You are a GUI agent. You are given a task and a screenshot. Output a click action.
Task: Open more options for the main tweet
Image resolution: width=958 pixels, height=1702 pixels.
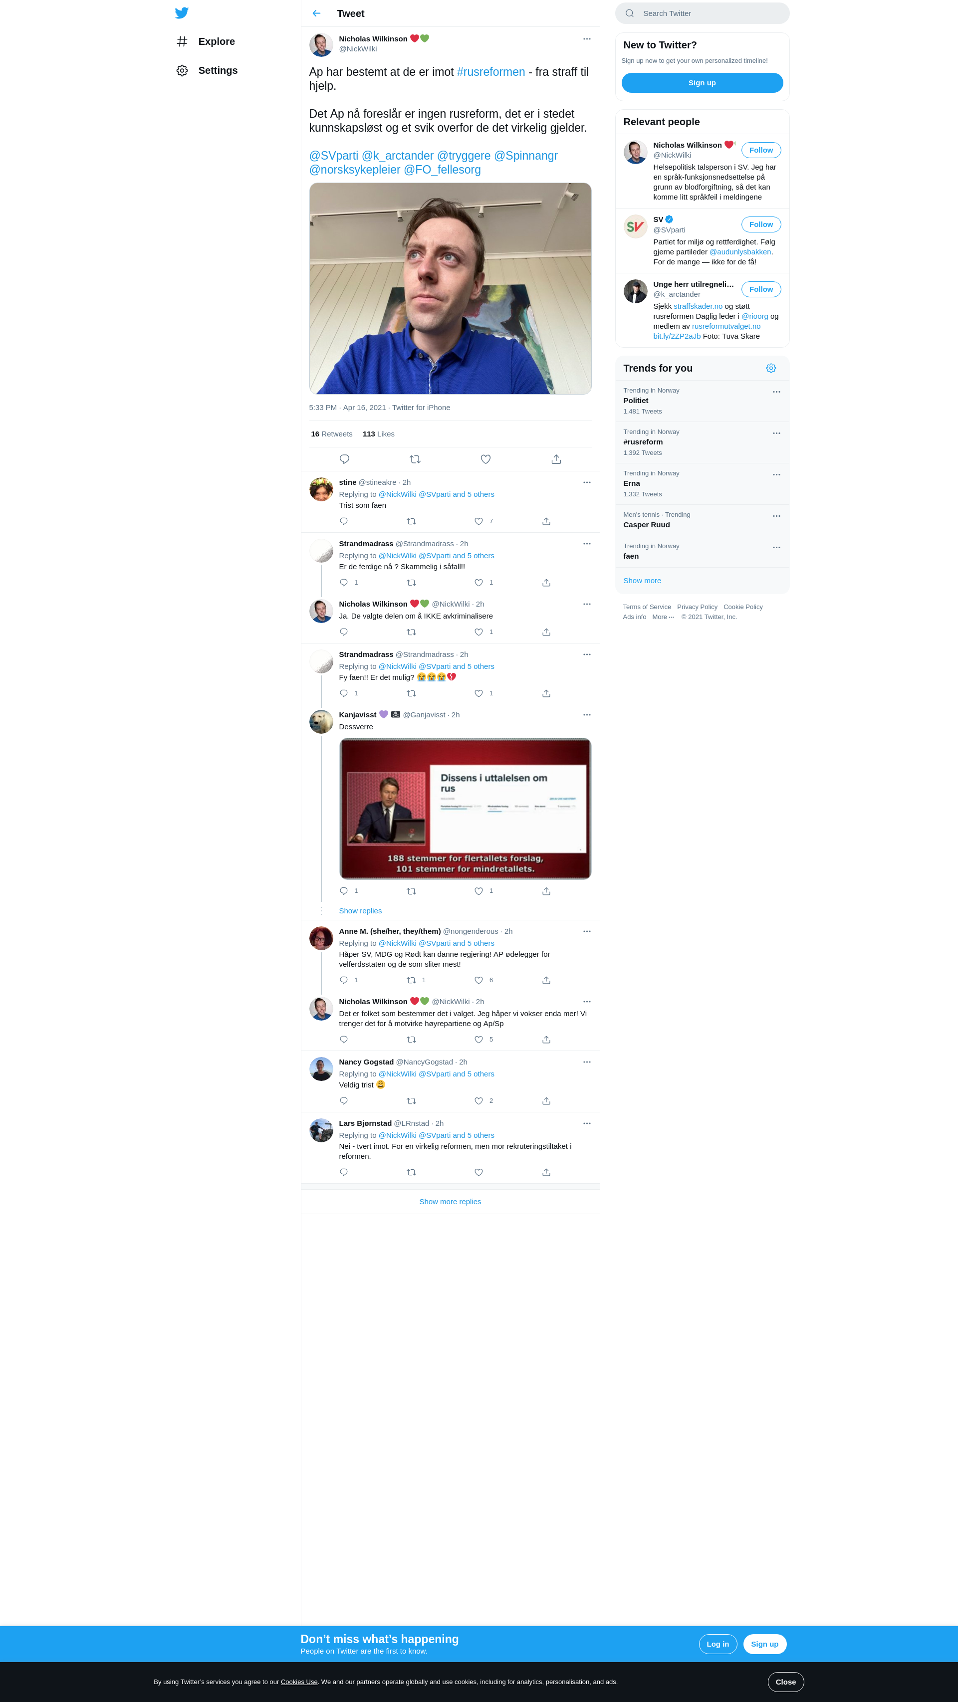587,39
